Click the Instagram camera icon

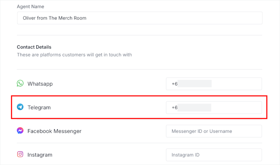click(20, 155)
